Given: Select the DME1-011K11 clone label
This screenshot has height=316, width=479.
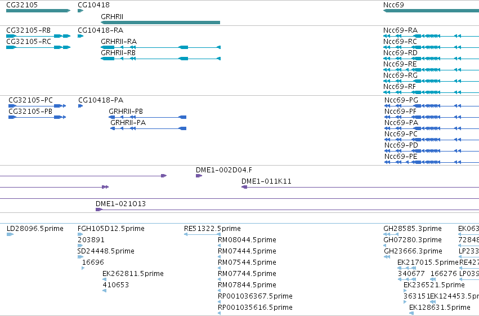Looking at the screenshot, I should [266, 181].
